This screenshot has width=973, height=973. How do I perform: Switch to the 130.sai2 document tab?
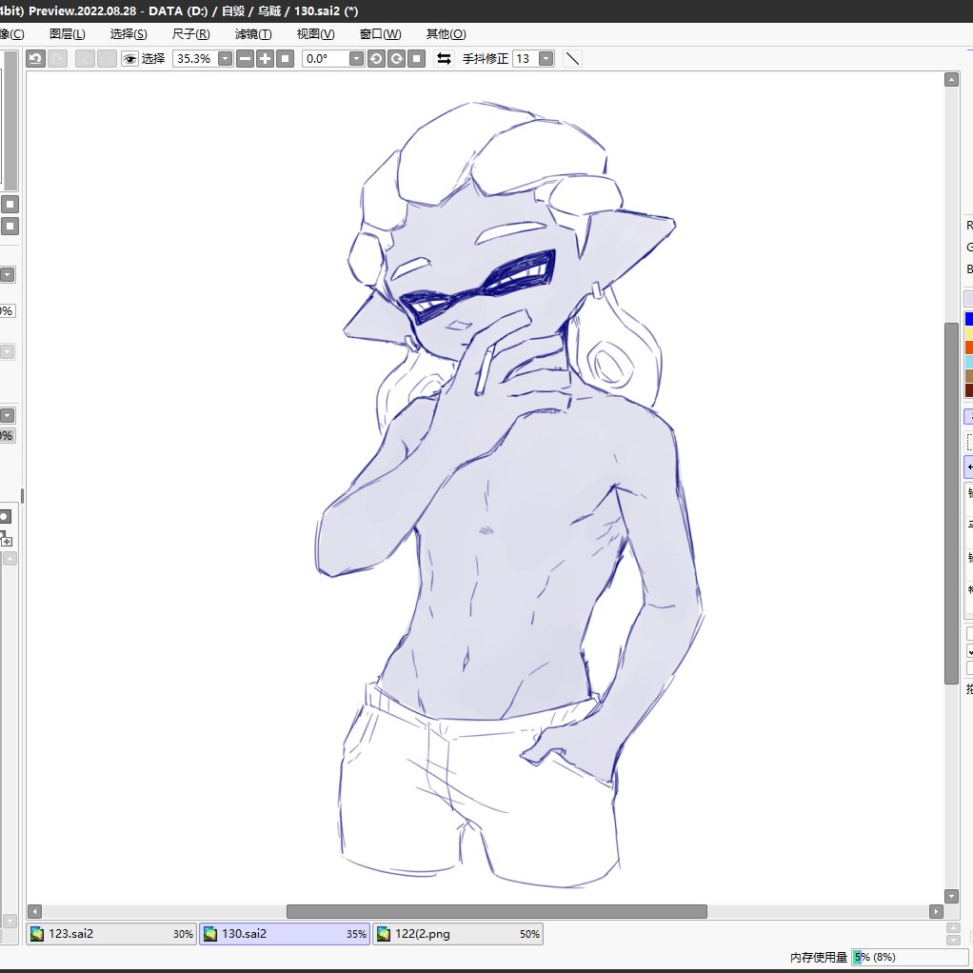tap(285, 933)
